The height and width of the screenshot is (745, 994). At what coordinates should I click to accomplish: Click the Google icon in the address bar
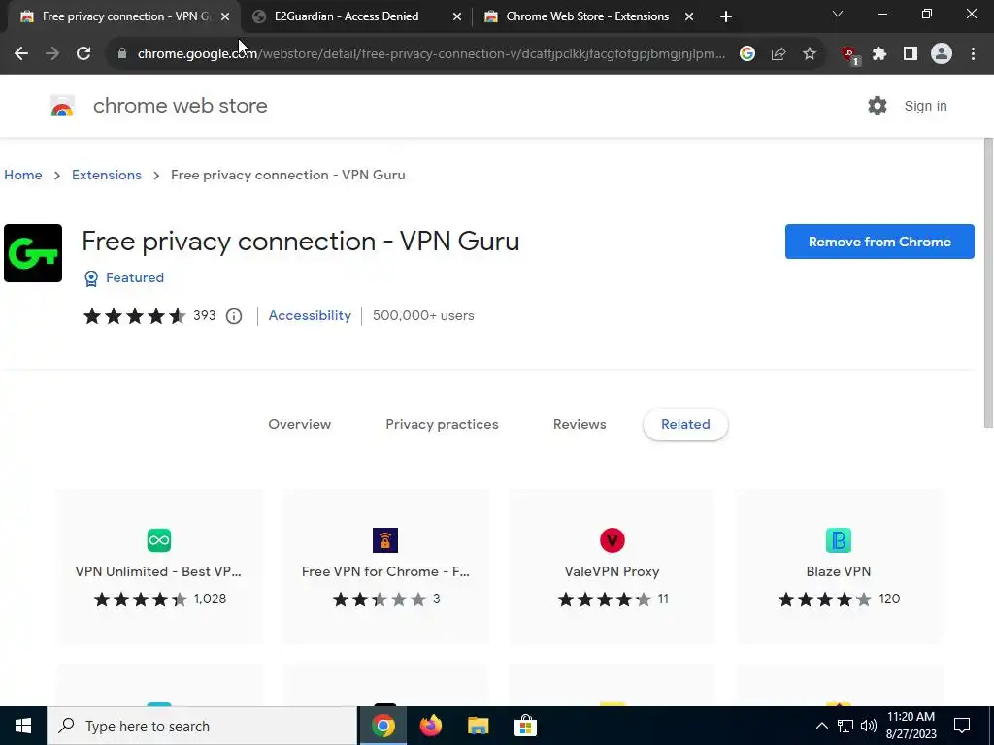click(x=747, y=54)
